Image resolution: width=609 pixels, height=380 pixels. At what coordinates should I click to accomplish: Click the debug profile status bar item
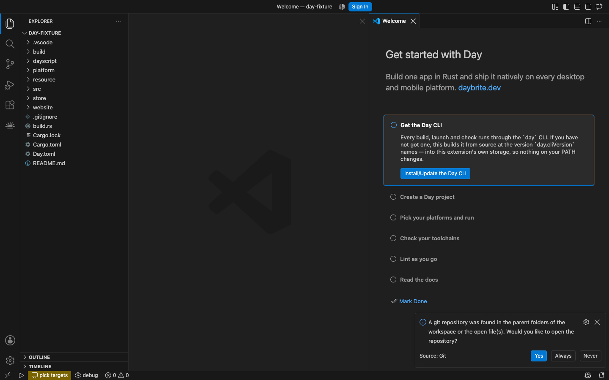click(86, 375)
